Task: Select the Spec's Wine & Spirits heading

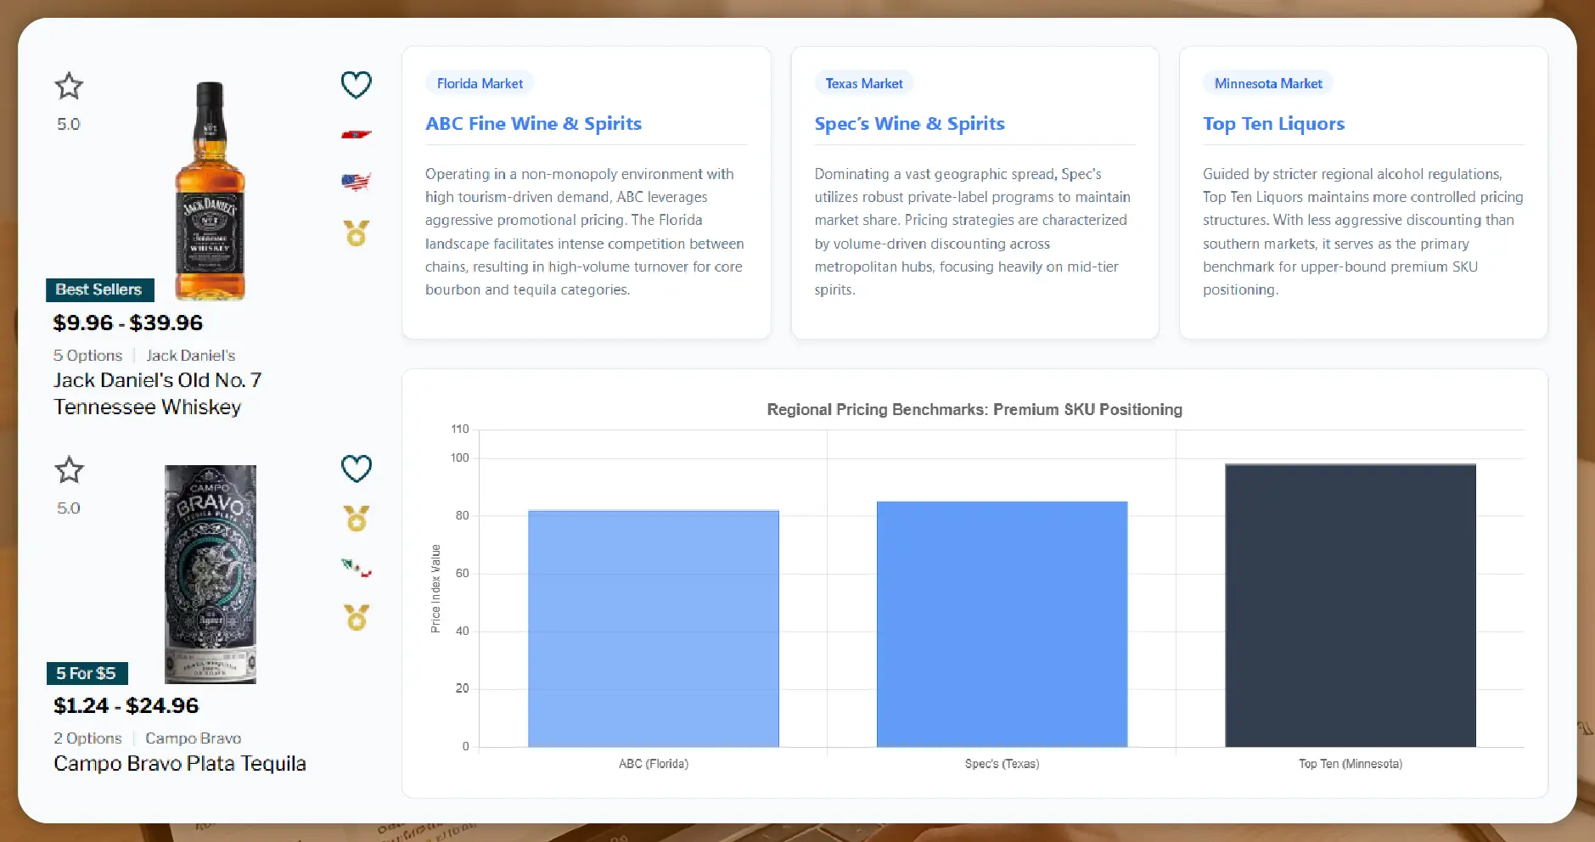Action: pyautogui.click(x=909, y=123)
